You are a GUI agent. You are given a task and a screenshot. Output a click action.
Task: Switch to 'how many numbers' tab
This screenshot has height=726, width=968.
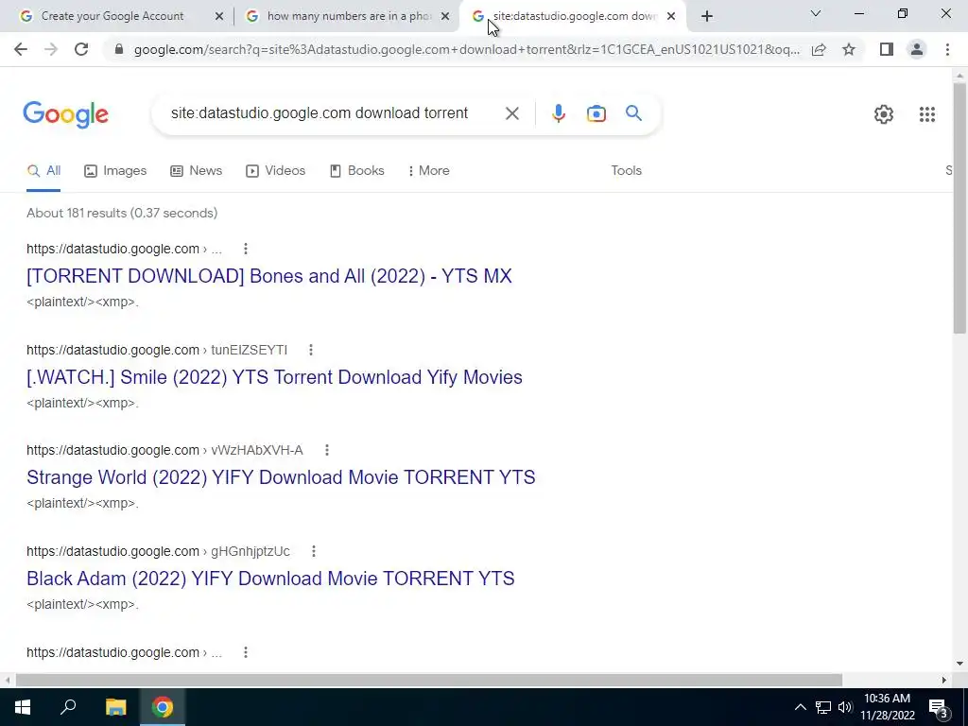pos(349,16)
